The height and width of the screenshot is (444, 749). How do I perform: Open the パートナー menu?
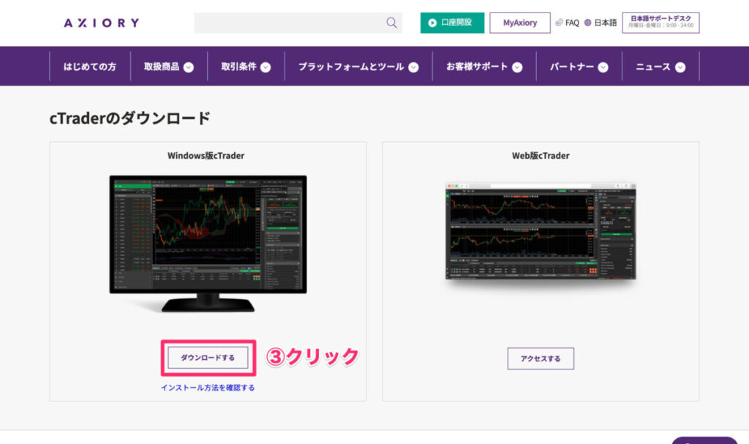(x=572, y=67)
